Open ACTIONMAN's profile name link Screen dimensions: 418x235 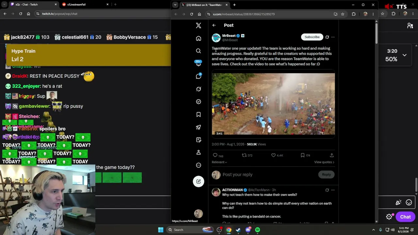(232, 190)
